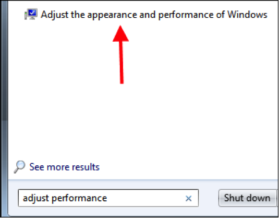Open the See more results link

64,167
